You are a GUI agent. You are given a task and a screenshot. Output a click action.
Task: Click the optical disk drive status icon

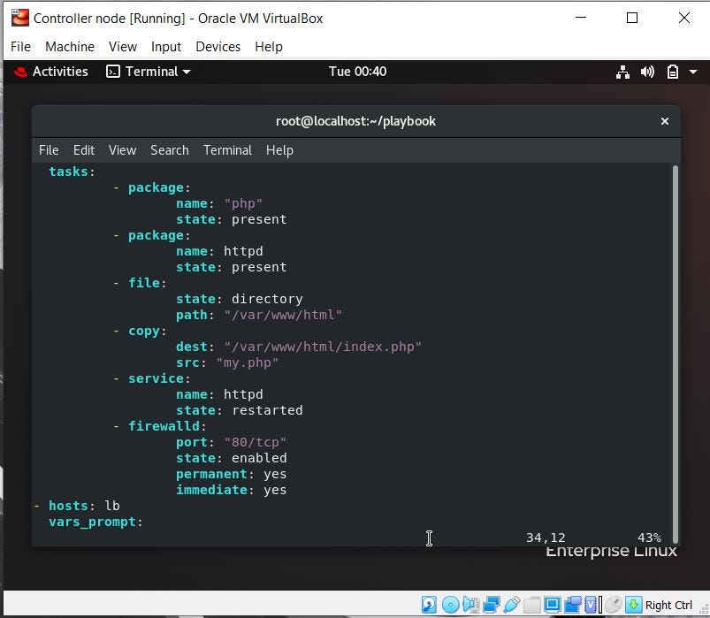tap(451, 605)
